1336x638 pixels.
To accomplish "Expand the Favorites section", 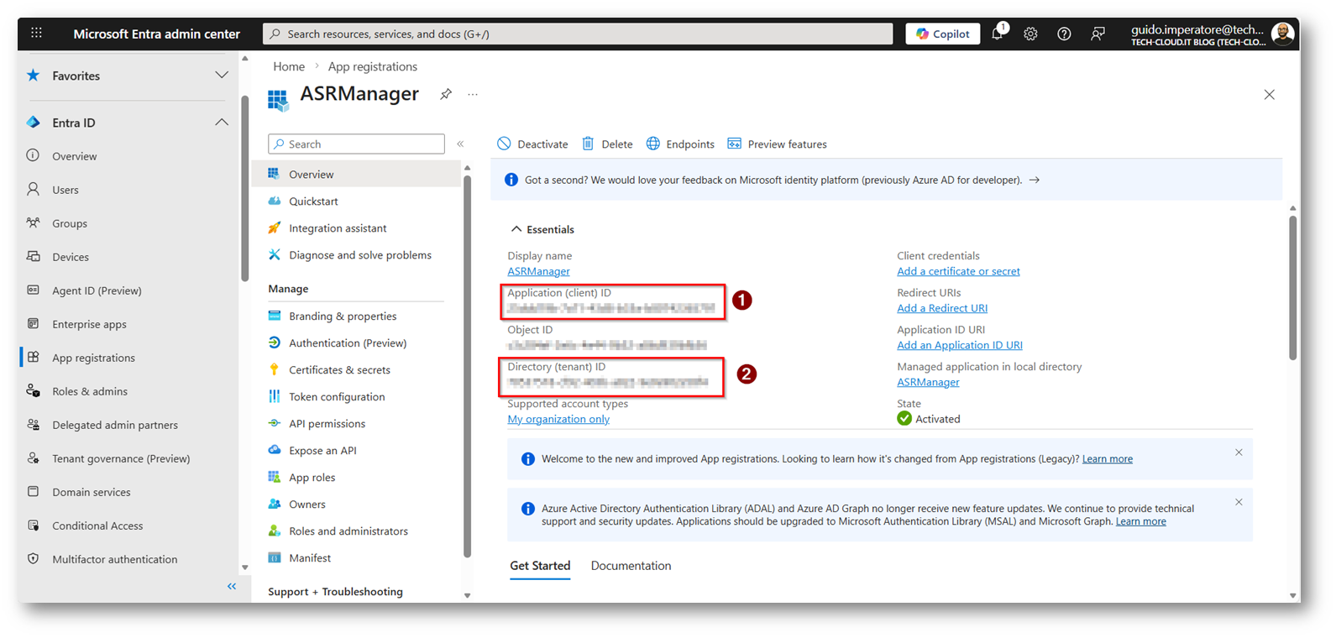I will 222,76.
